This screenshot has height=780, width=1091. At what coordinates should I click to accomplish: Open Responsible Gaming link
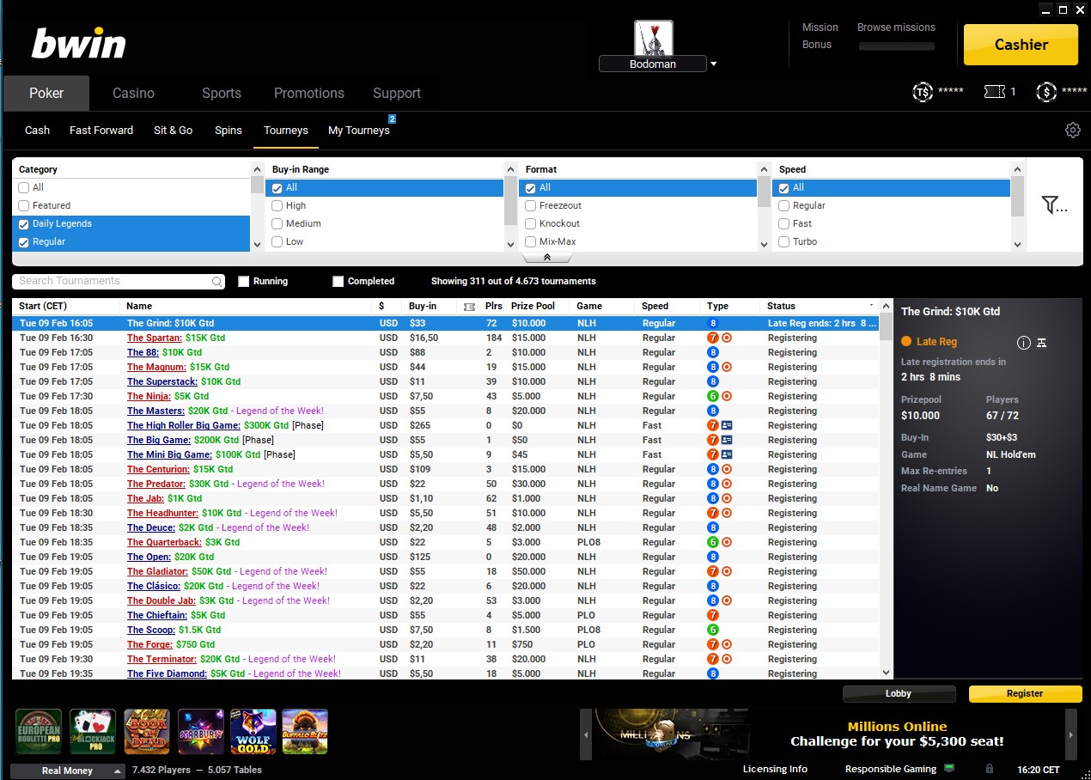891,769
